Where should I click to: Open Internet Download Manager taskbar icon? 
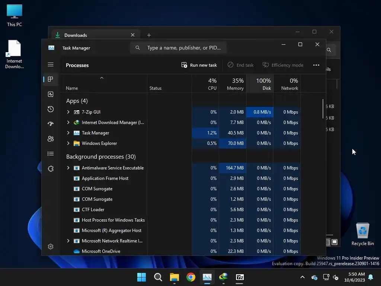tap(223, 277)
